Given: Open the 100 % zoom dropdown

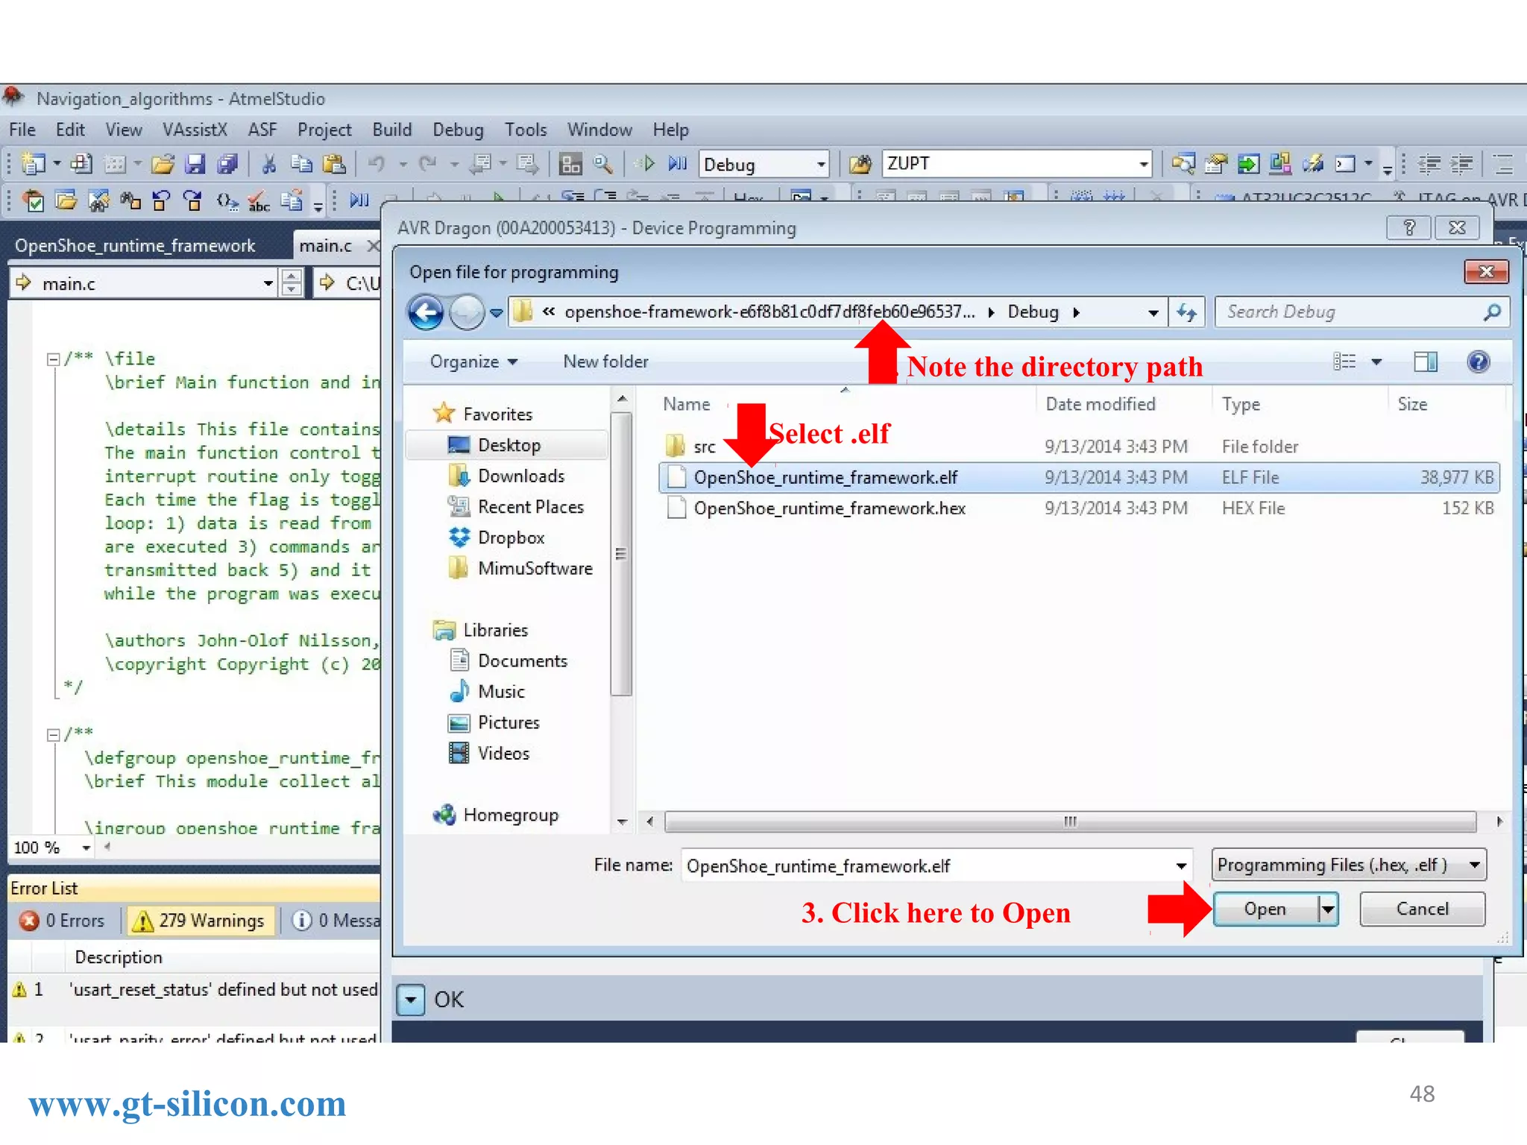Looking at the screenshot, I should 86,848.
